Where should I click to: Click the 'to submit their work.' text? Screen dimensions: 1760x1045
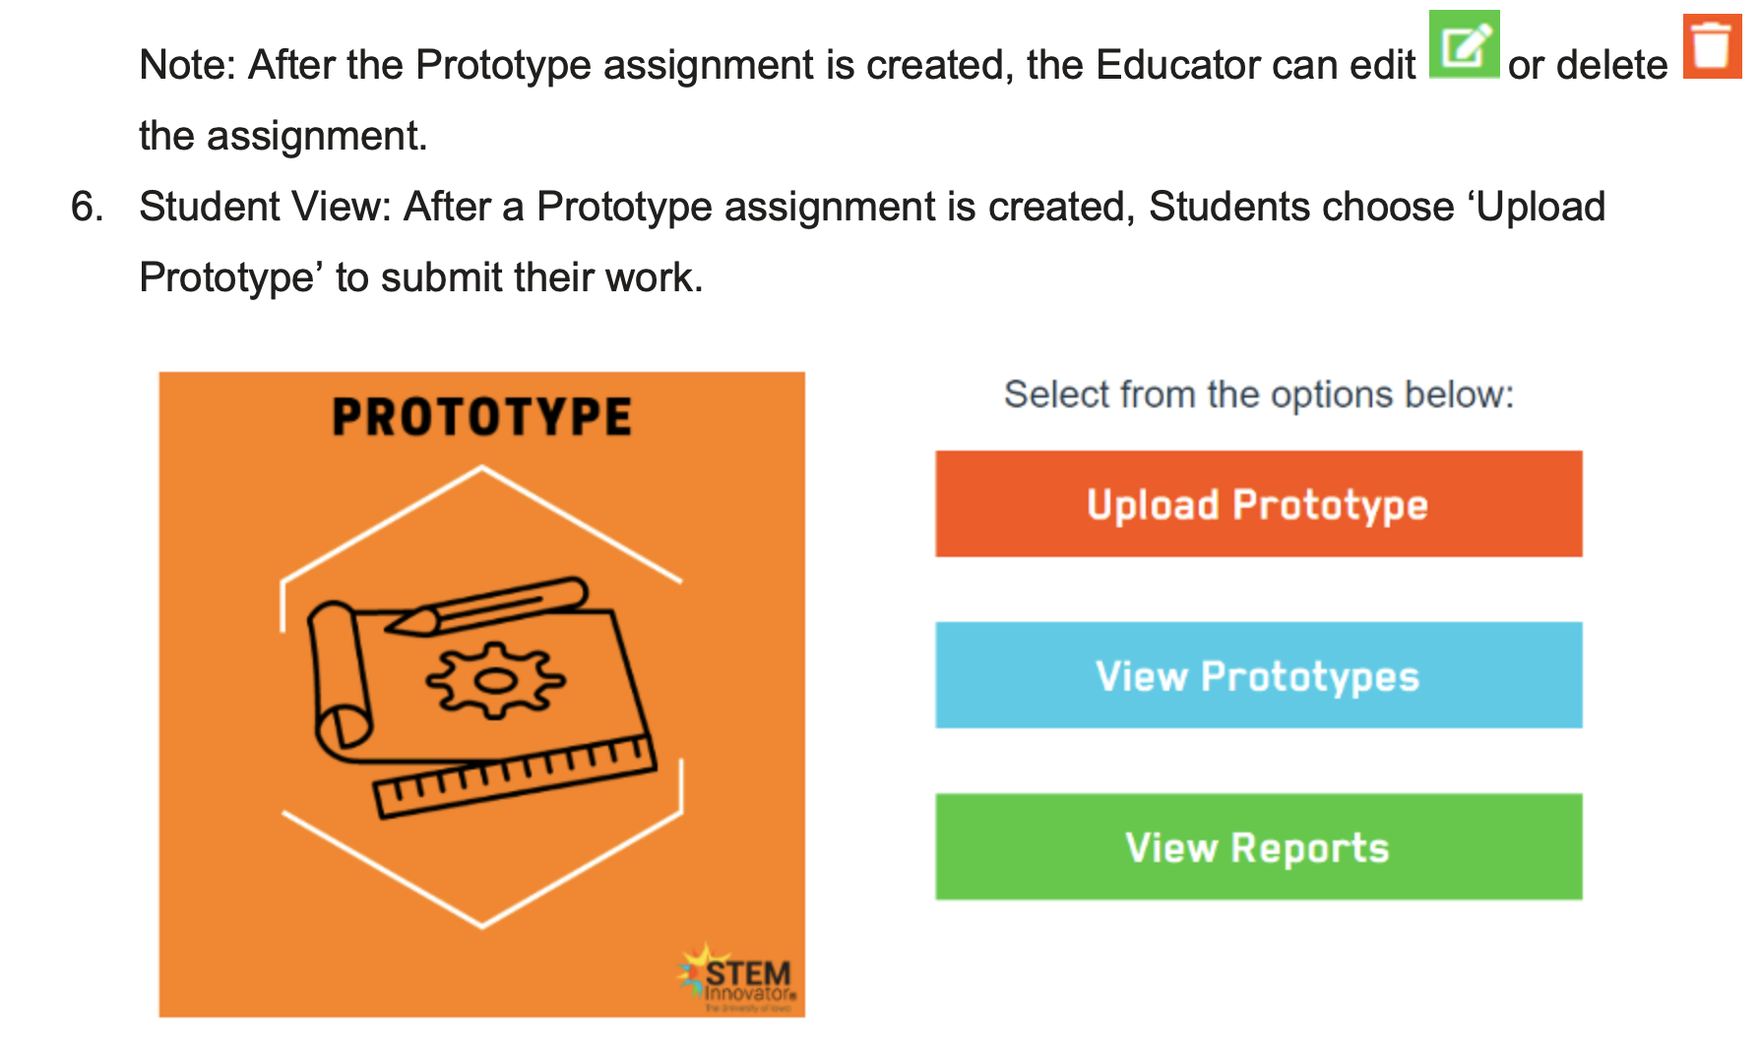pyautogui.click(x=520, y=277)
